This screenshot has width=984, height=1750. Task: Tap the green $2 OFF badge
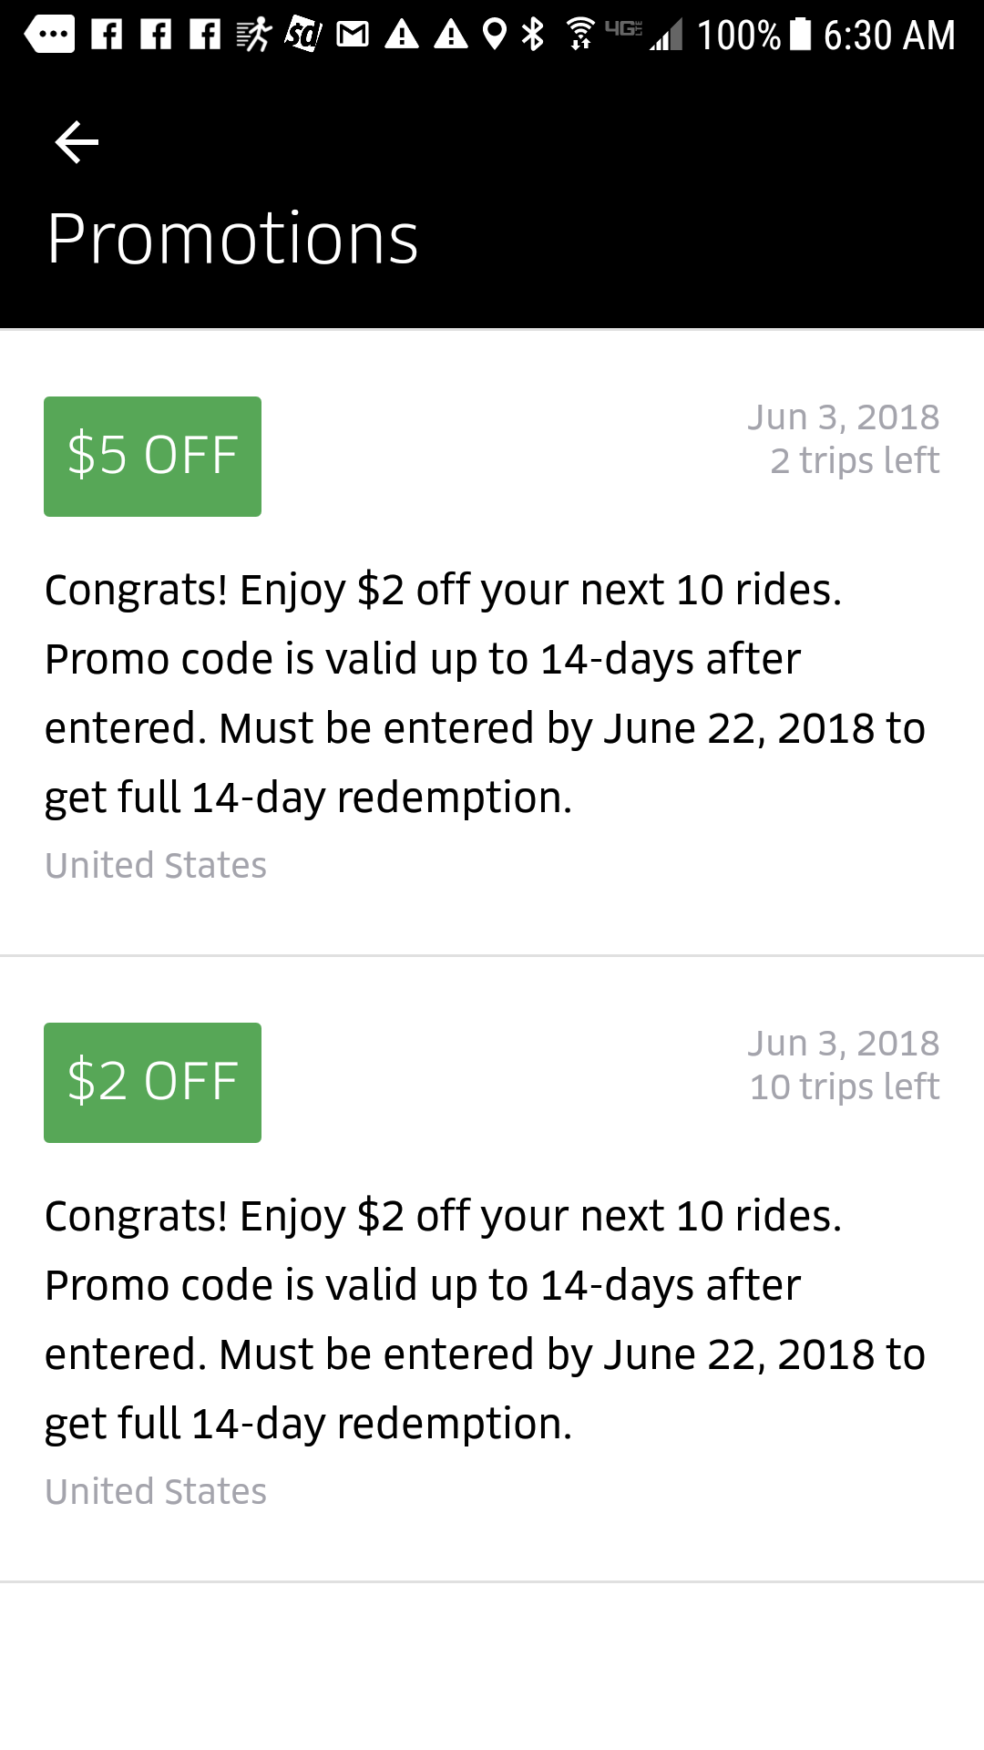[x=152, y=1083]
